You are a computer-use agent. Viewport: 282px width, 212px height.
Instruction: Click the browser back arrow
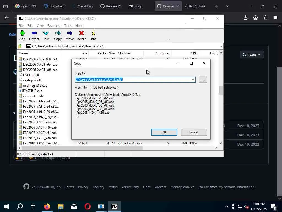[x=7, y=18]
